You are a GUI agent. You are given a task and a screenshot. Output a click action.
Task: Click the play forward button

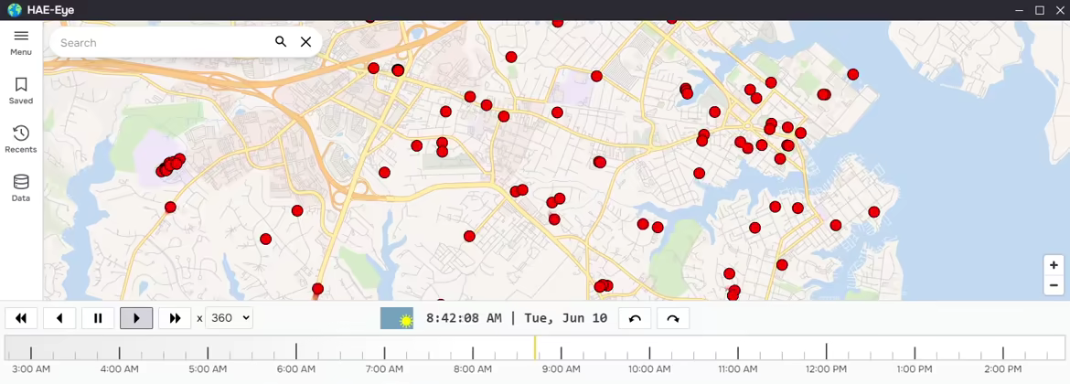point(136,318)
